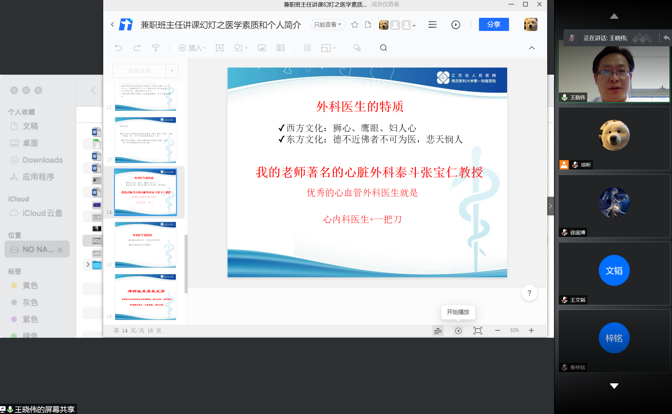Viewport: 672px width, 414px height.
Task: Click the blue 分享 share button
Action: (x=493, y=25)
